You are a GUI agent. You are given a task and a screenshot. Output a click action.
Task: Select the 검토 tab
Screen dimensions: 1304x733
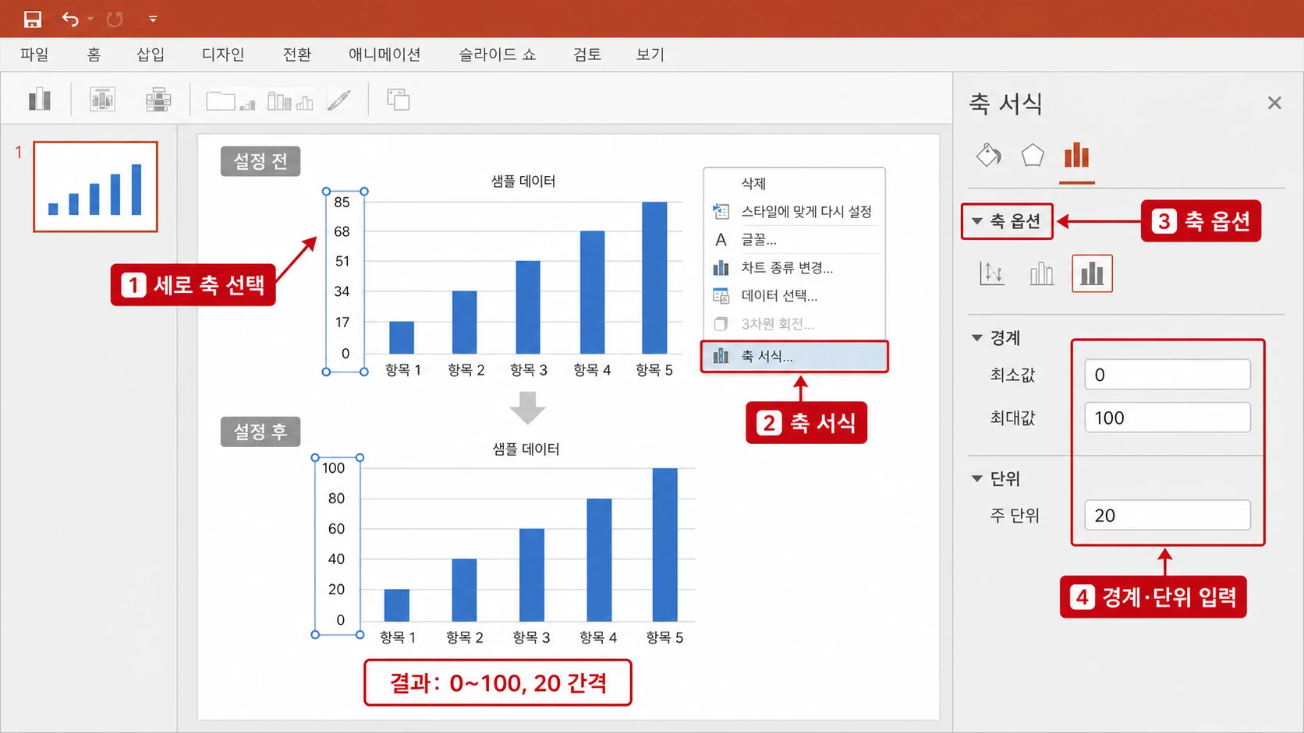[587, 55]
